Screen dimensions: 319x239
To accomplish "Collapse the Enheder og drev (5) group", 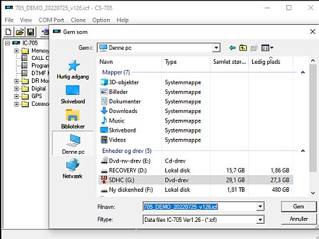I will [303, 151].
